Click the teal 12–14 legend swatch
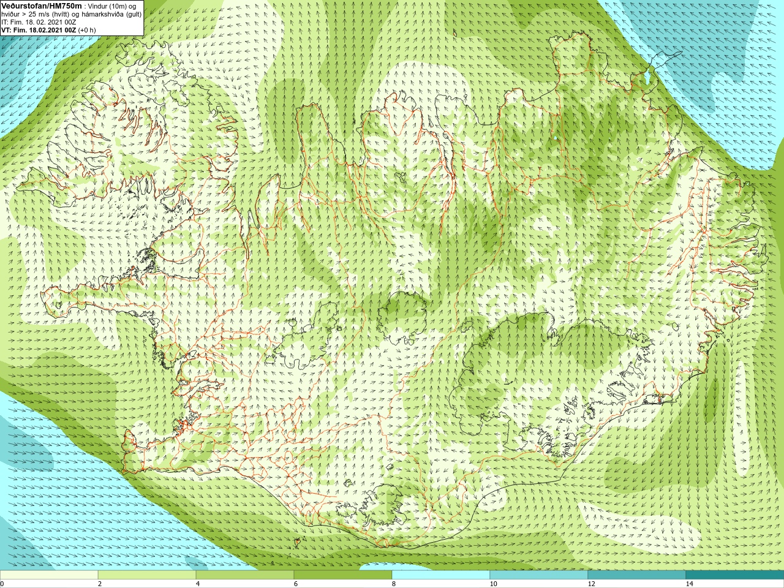Image resolution: width=784 pixels, height=588 pixels. (x=637, y=575)
